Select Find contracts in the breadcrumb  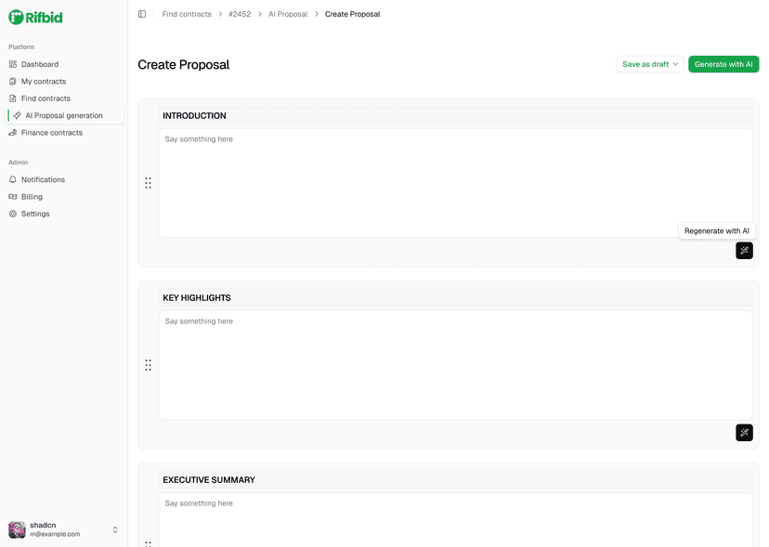pyautogui.click(x=186, y=14)
